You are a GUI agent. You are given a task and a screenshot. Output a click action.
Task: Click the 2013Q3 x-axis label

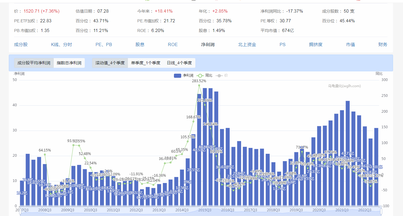(x=159, y=210)
